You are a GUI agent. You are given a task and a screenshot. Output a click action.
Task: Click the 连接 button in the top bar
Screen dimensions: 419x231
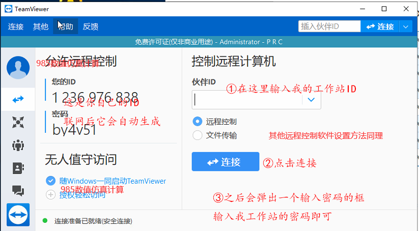pyautogui.click(x=380, y=26)
